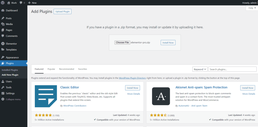Viewport: 258px width, 127px height.
Task: Open the WordPress Contributors author link
Action: click(x=75, y=106)
